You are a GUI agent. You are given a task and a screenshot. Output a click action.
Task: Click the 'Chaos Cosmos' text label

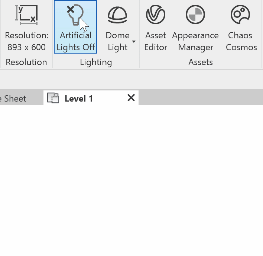coord(241,41)
